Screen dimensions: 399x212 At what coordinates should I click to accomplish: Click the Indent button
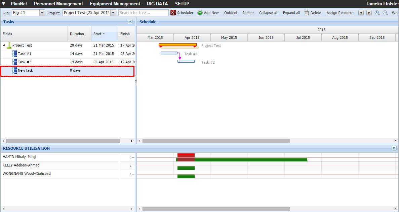pos(248,13)
